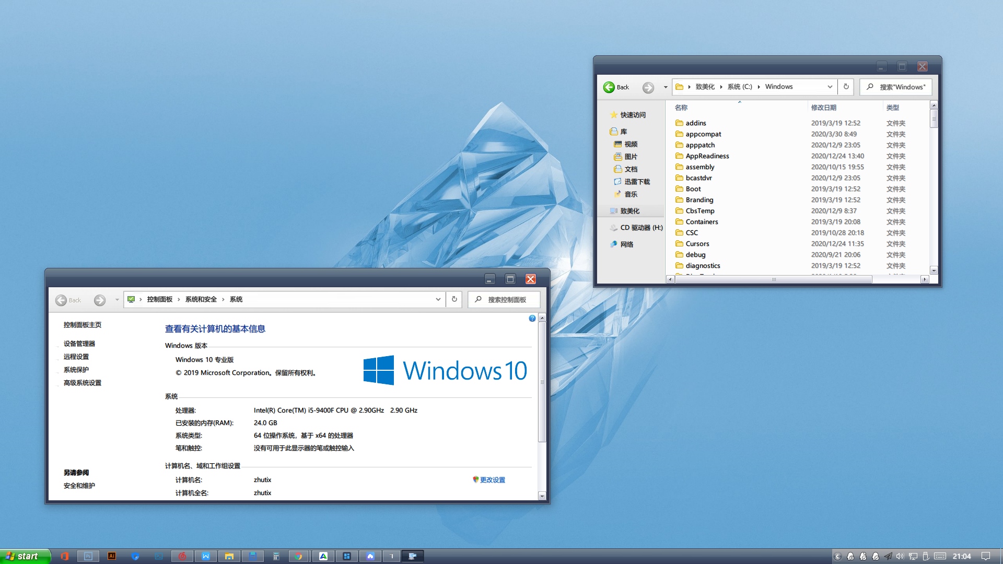Click the explorer horizontal scrollbar thumb

774,279
